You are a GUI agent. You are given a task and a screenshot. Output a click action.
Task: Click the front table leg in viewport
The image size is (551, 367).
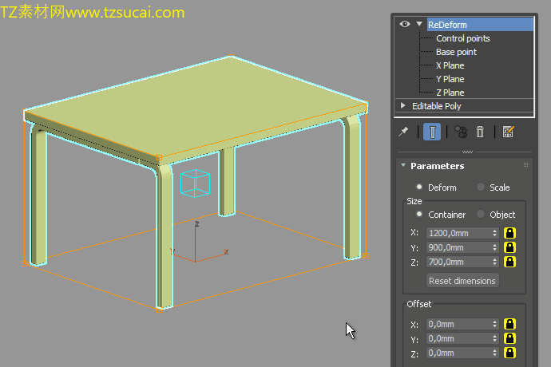pyautogui.click(x=165, y=237)
